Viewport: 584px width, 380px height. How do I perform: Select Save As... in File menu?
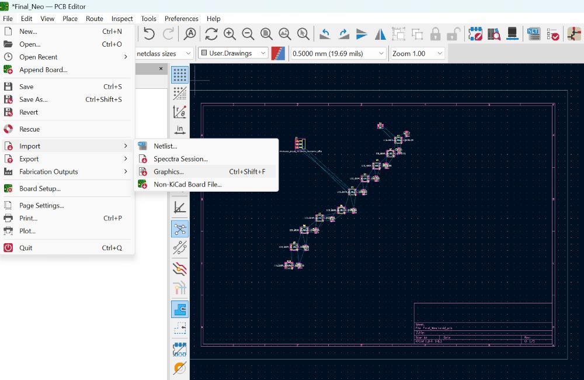pos(66,99)
